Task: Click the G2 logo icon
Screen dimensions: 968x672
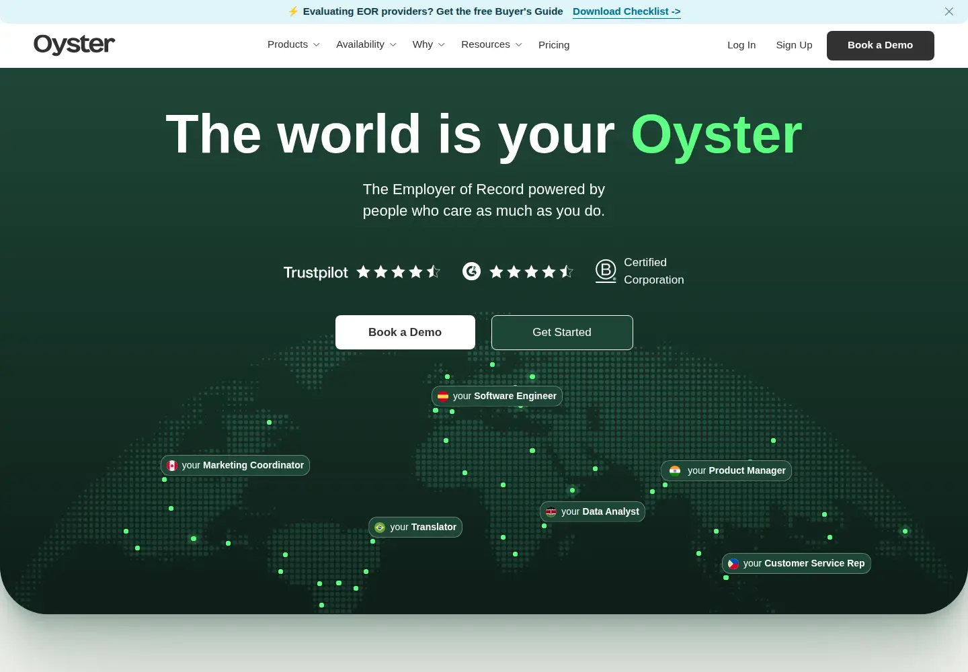Action: (472, 271)
